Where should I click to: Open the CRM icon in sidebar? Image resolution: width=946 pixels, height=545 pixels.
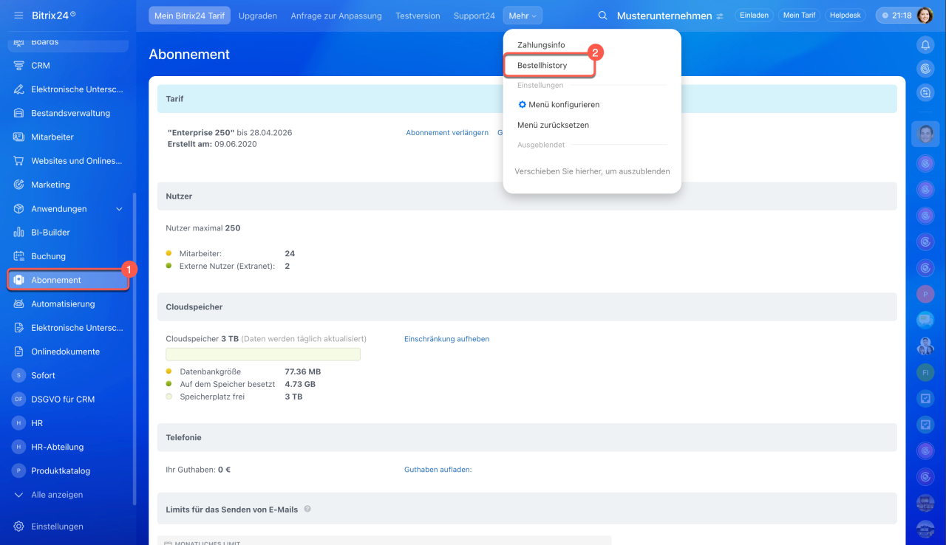point(19,66)
